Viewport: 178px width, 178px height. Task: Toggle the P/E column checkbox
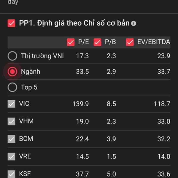coord(71,42)
